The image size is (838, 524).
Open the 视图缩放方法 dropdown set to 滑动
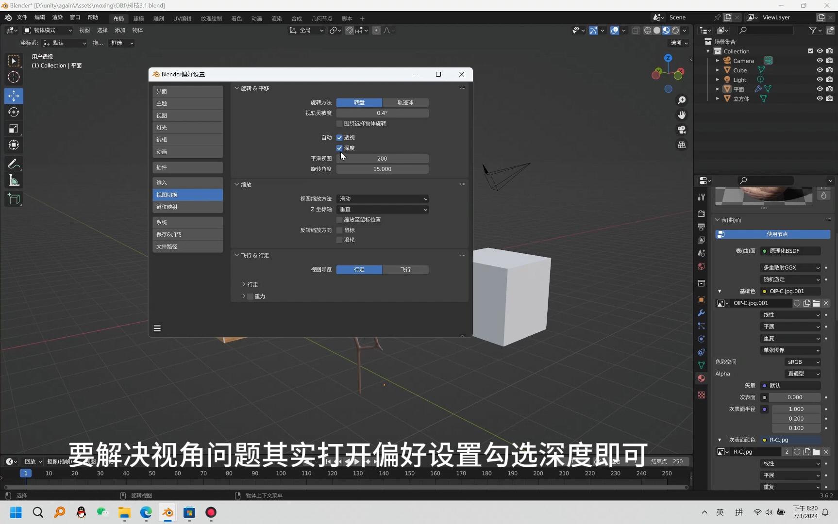(x=383, y=199)
